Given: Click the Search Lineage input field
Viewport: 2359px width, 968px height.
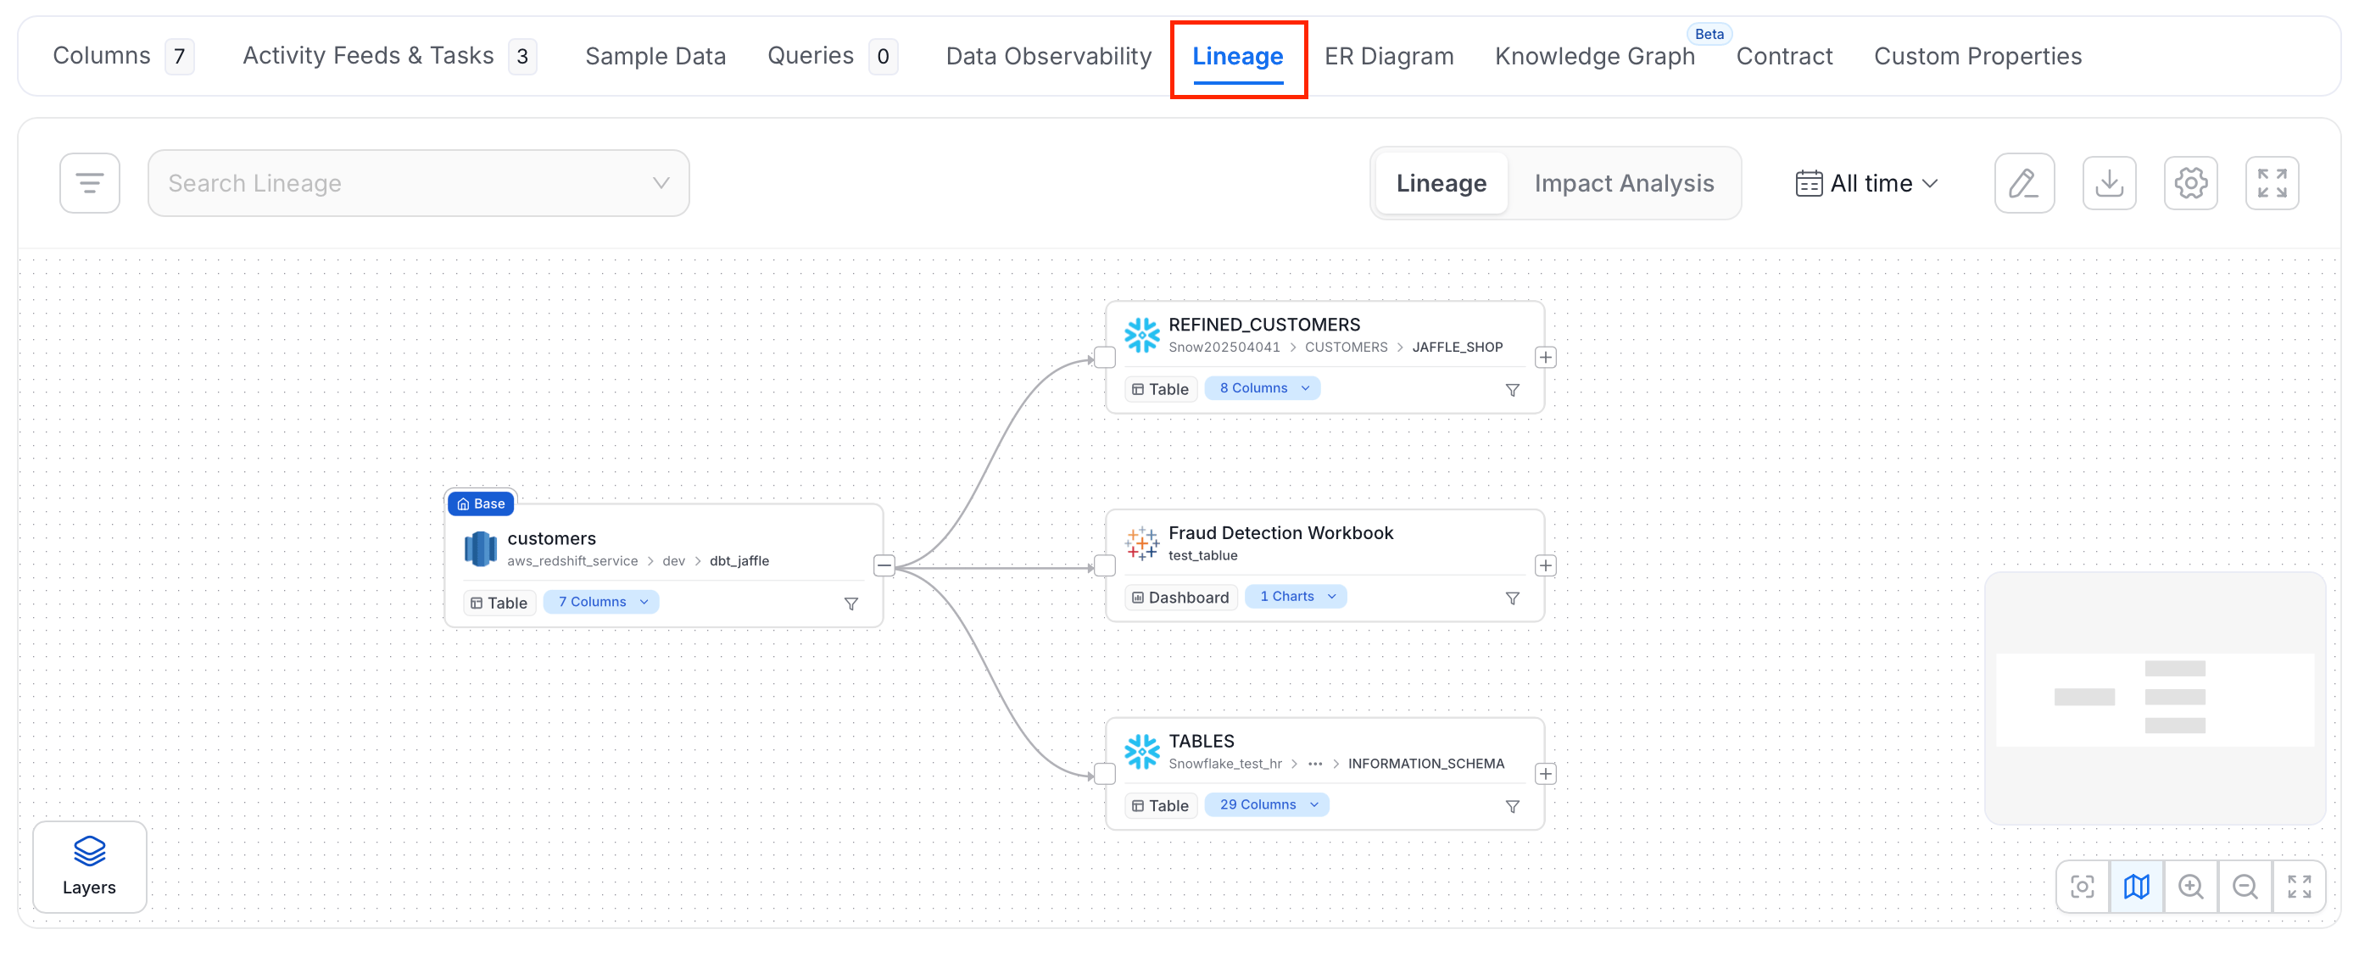Looking at the screenshot, I should [x=419, y=183].
